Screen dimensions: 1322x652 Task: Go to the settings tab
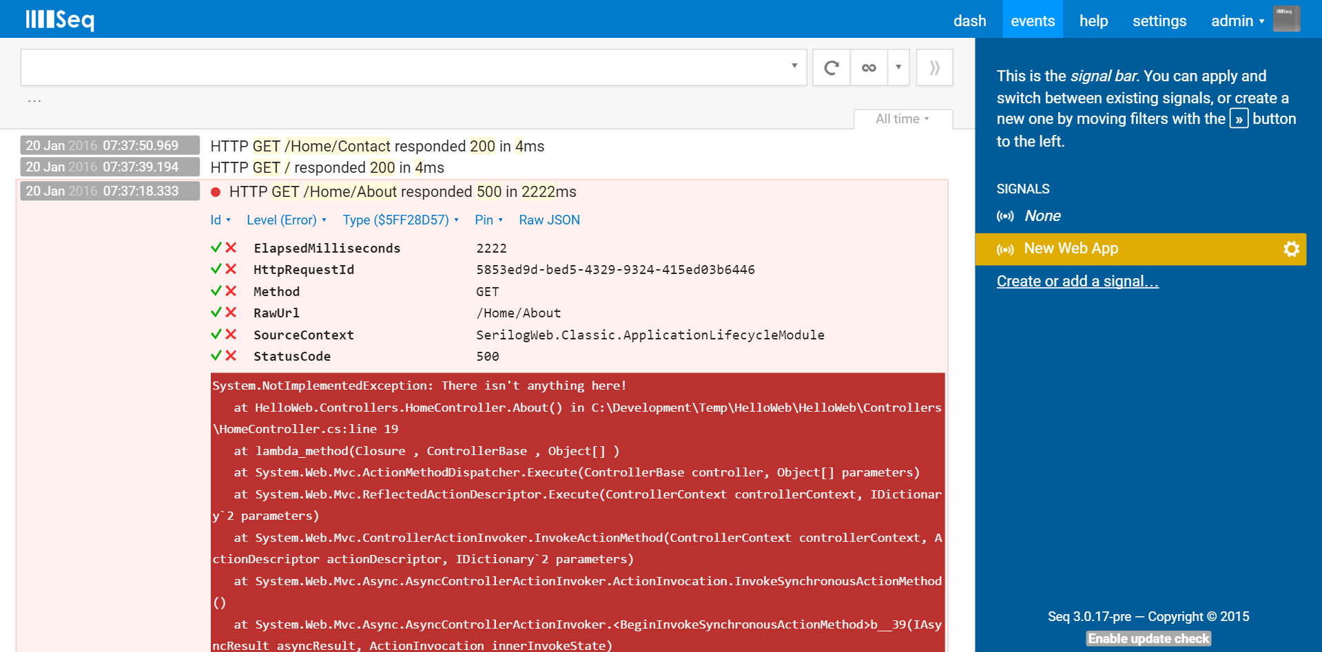click(x=1159, y=21)
